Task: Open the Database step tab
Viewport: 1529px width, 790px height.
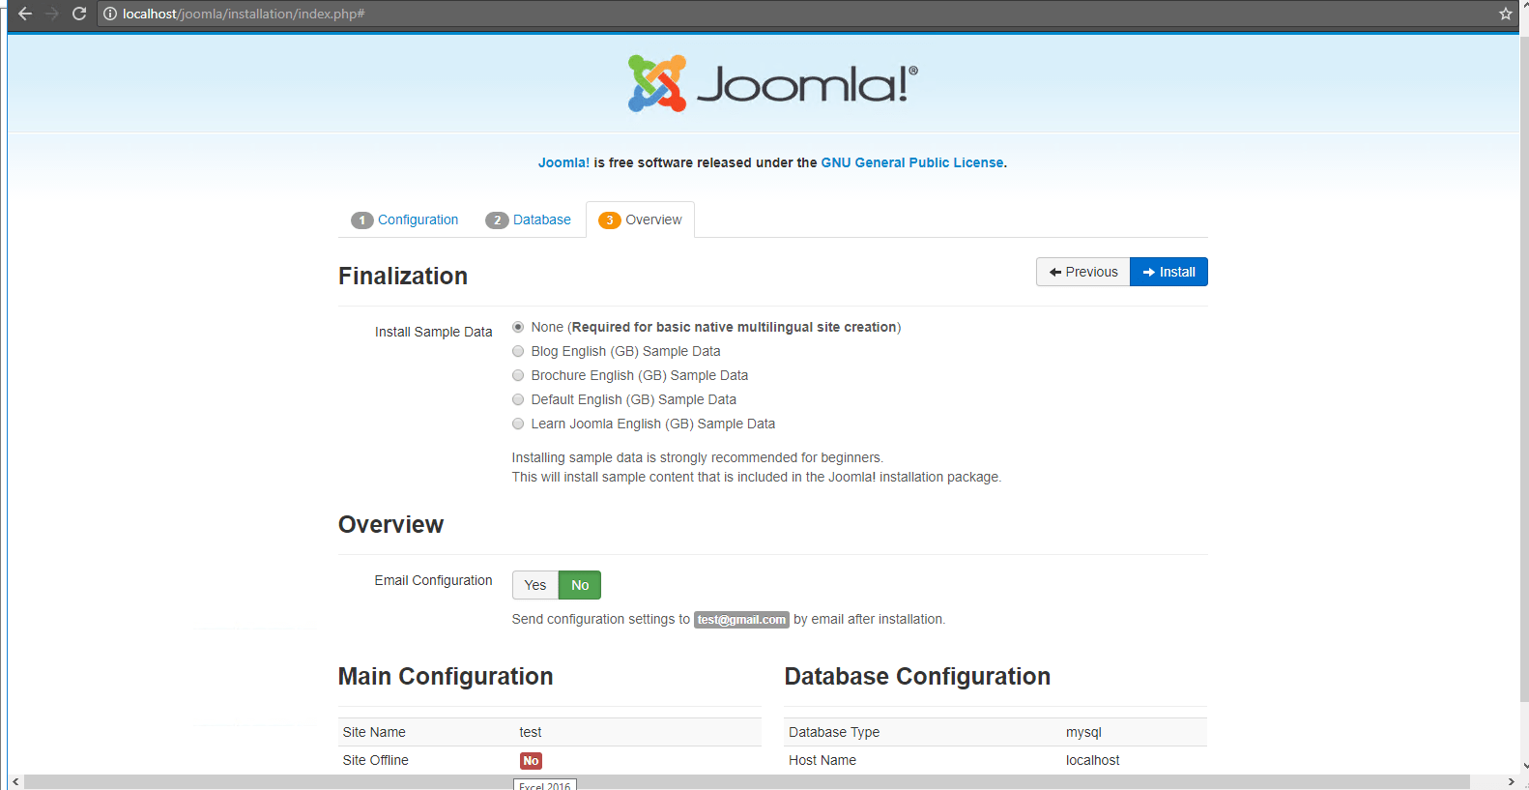Action: (529, 219)
